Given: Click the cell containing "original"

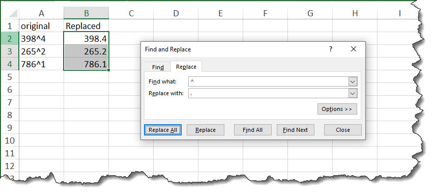Looking at the screenshot, I should click(41, 26).
